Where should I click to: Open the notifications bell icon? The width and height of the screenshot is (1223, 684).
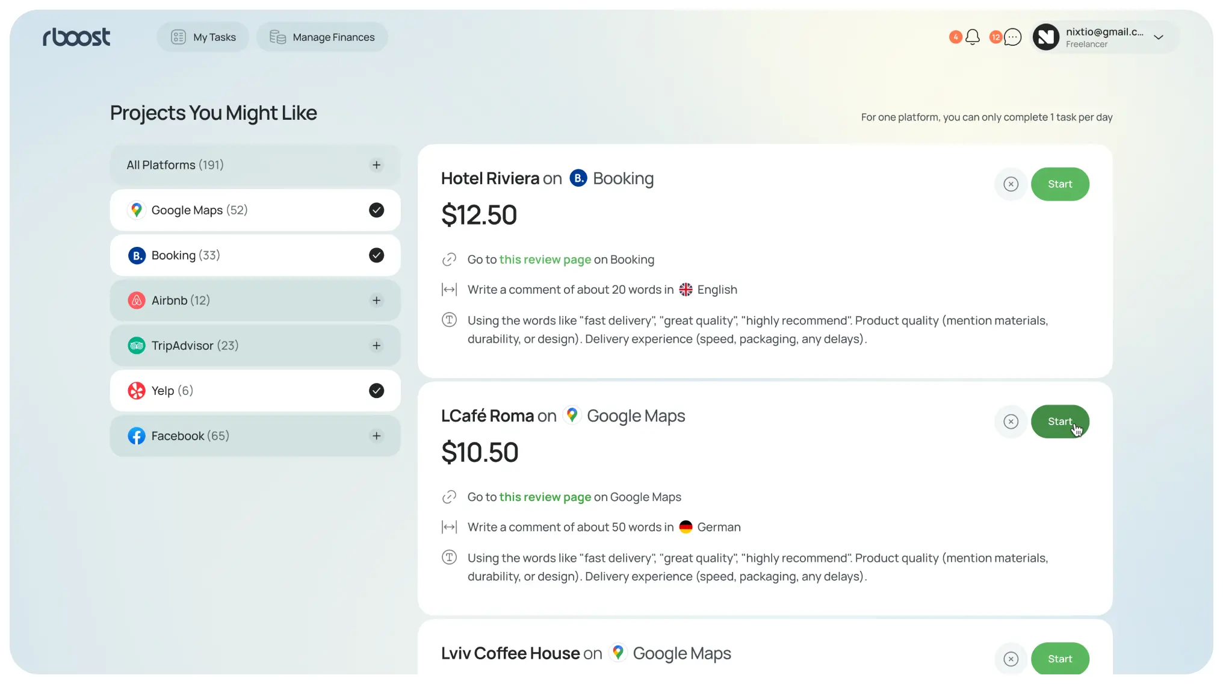click(x=973, y=37)
